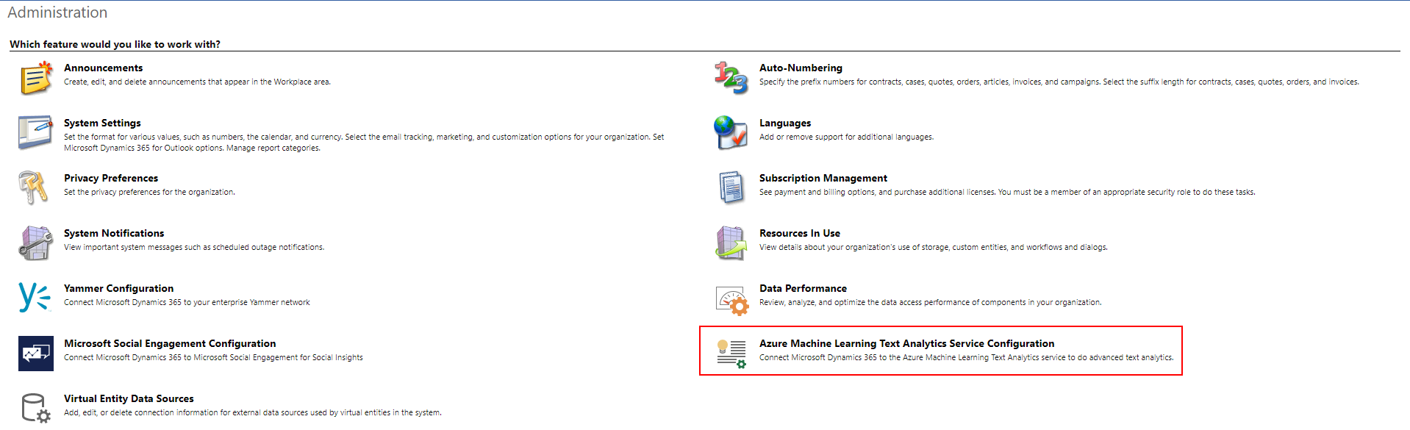Go to System Settings heading link
Viewport: 1410px width, 430px height.
tap(102, 123)
